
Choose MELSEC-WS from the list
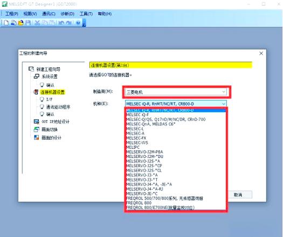(x=176, y=143)
